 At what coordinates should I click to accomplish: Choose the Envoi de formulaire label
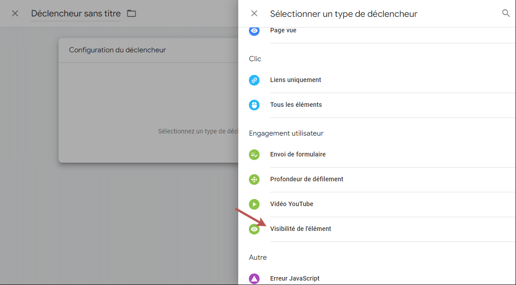click(298, 155)
